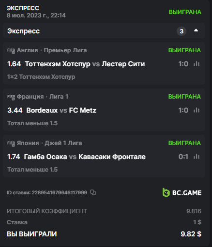Image resolution: width=212 pixels, height=247 pixels.
Task: Click the FIFA icon beside Япония
Action: [11, 144]
